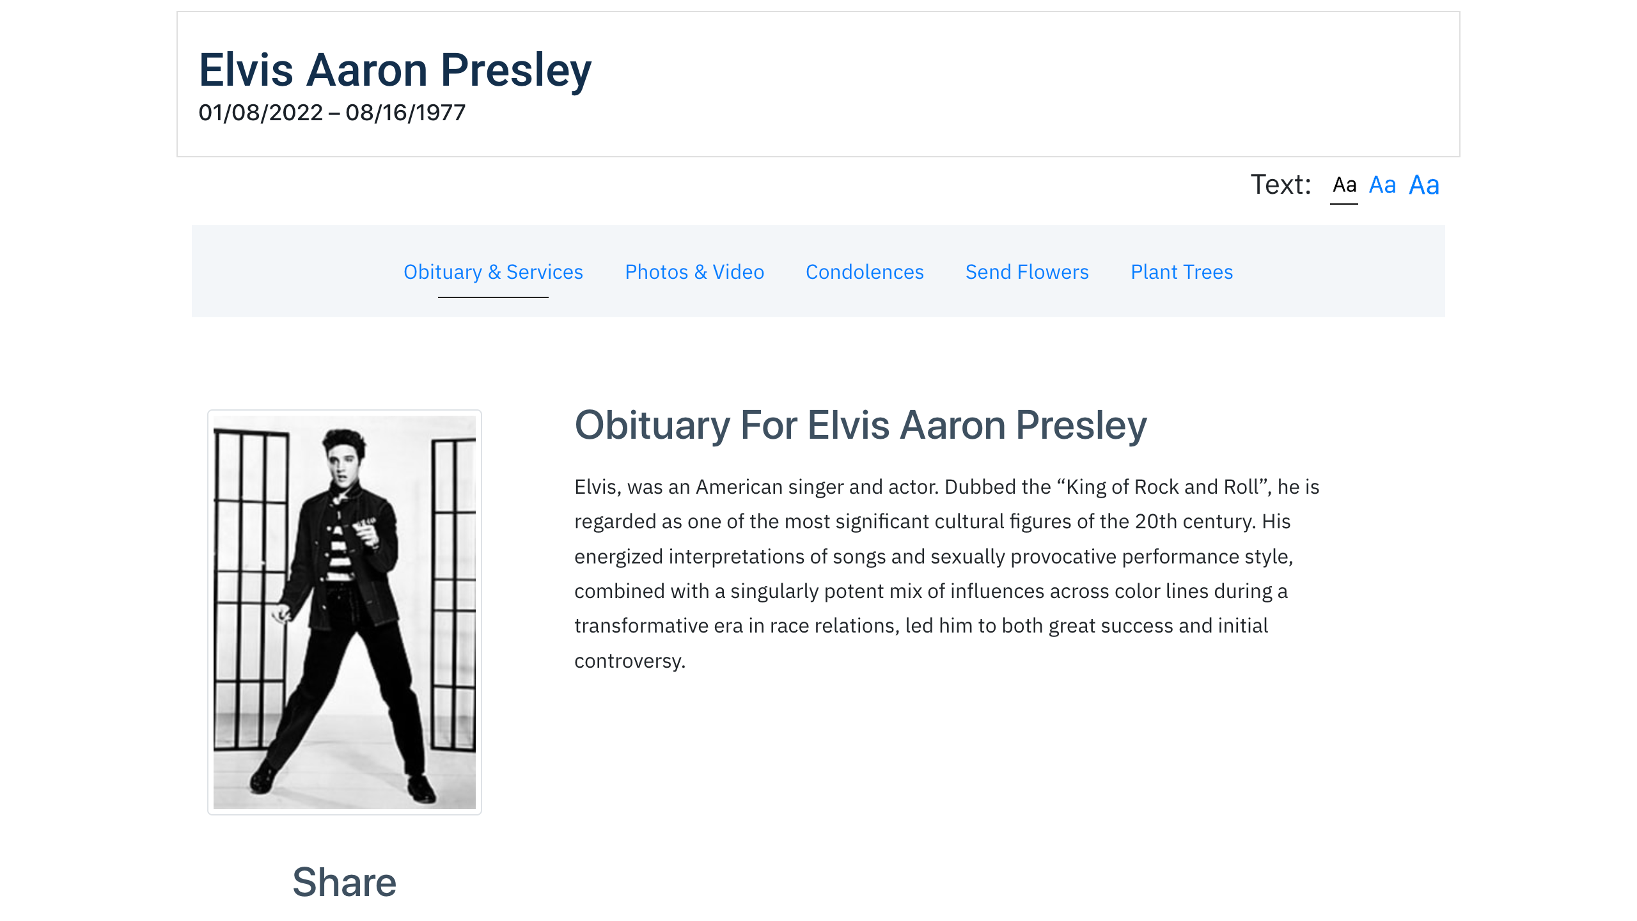Click the Plant Trees link

point(1182,272)
